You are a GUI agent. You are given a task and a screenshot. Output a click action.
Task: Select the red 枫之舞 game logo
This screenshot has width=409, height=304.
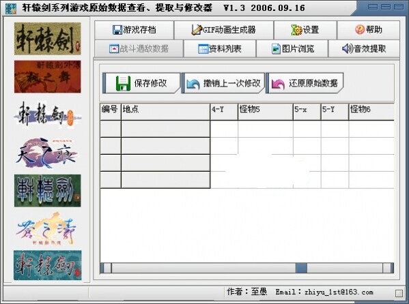point(48,76)
